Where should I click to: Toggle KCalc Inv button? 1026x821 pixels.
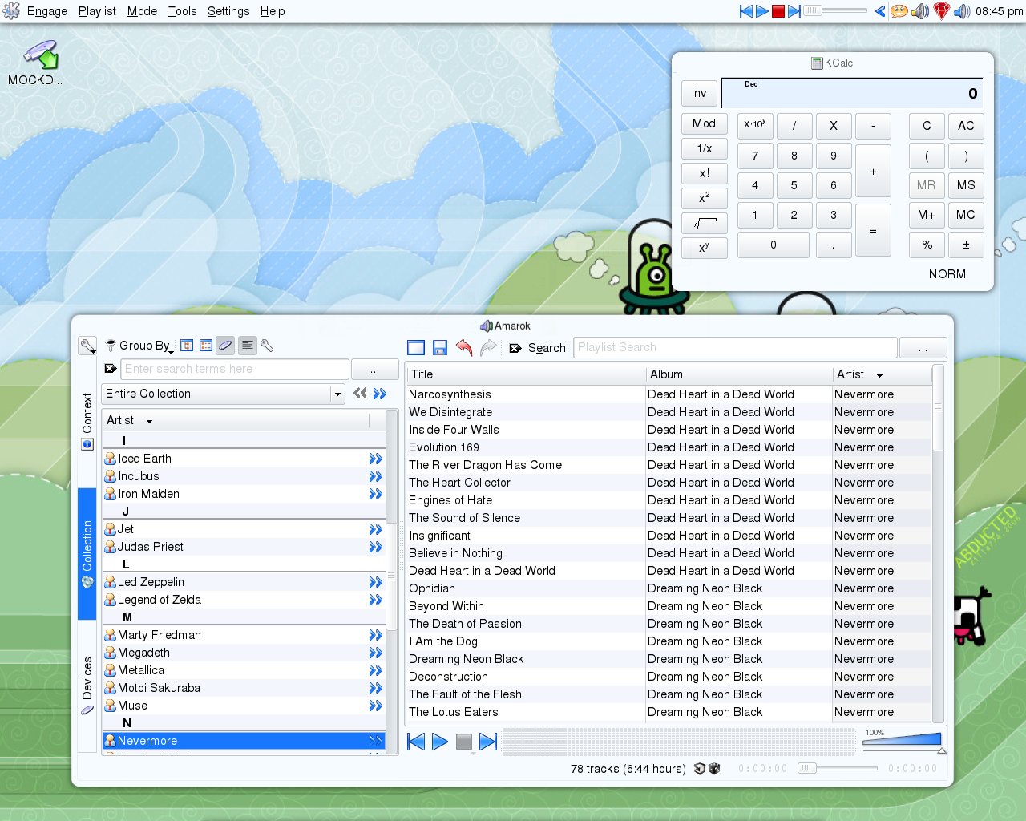pyautogui.click(x=699, y=93)
